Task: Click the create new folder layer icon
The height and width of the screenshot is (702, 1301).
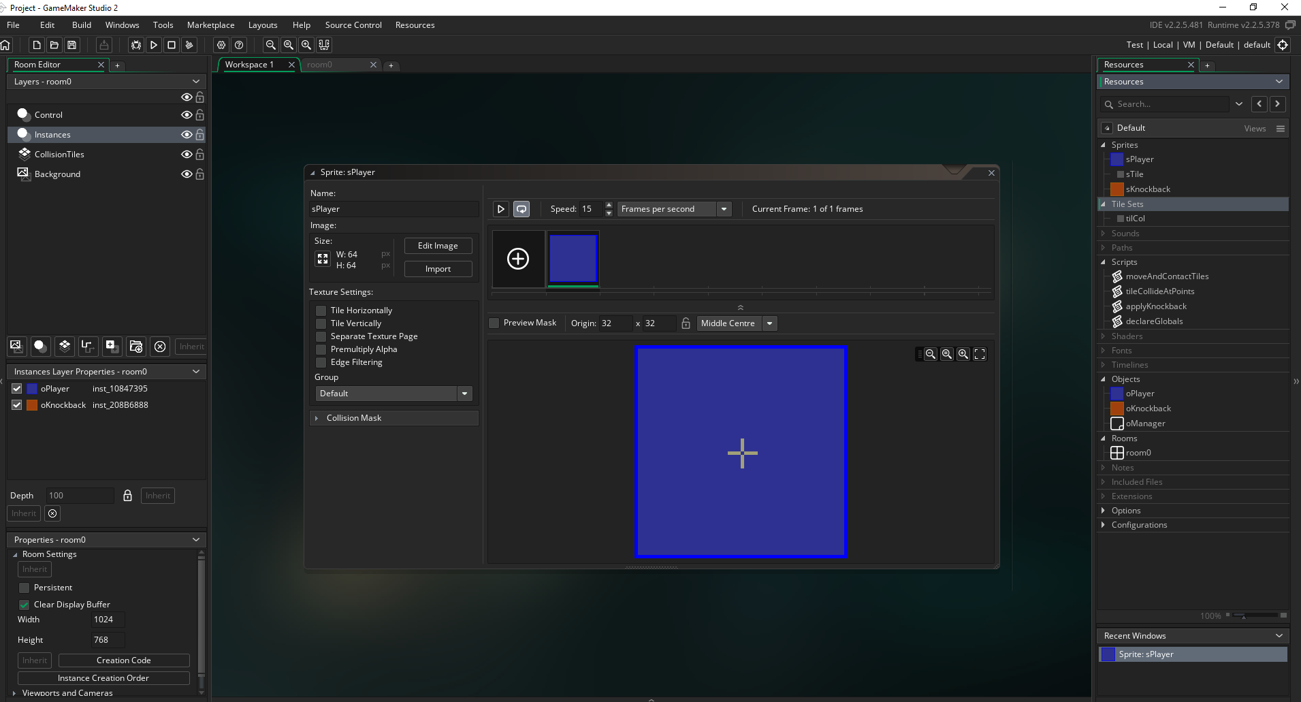Action: point(135,347)
